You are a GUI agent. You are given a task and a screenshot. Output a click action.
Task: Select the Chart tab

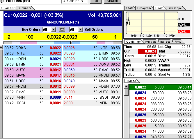[x=159, y=8]
